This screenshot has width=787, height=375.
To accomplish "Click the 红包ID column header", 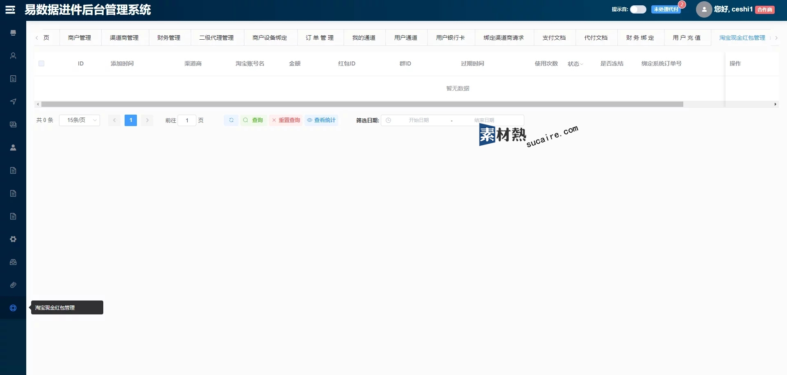I will coord(347,63).
